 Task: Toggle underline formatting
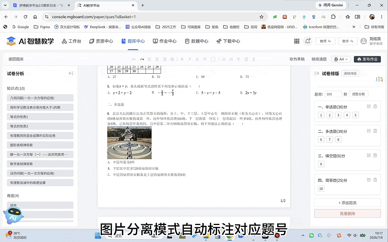(197, 59)
